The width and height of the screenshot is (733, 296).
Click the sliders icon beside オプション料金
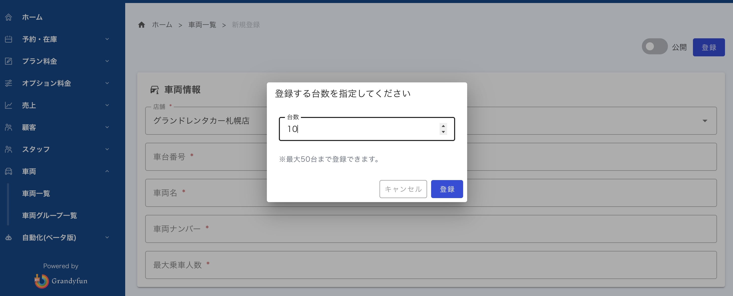pos(9,83)
